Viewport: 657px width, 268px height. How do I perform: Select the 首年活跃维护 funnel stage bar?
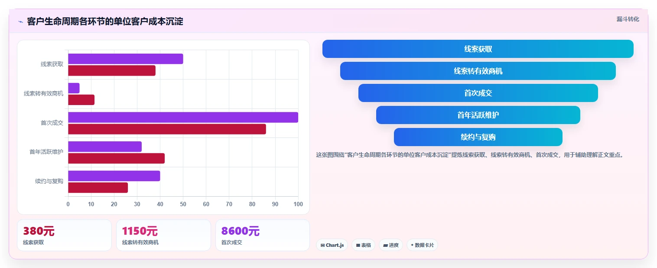(478, 115)
